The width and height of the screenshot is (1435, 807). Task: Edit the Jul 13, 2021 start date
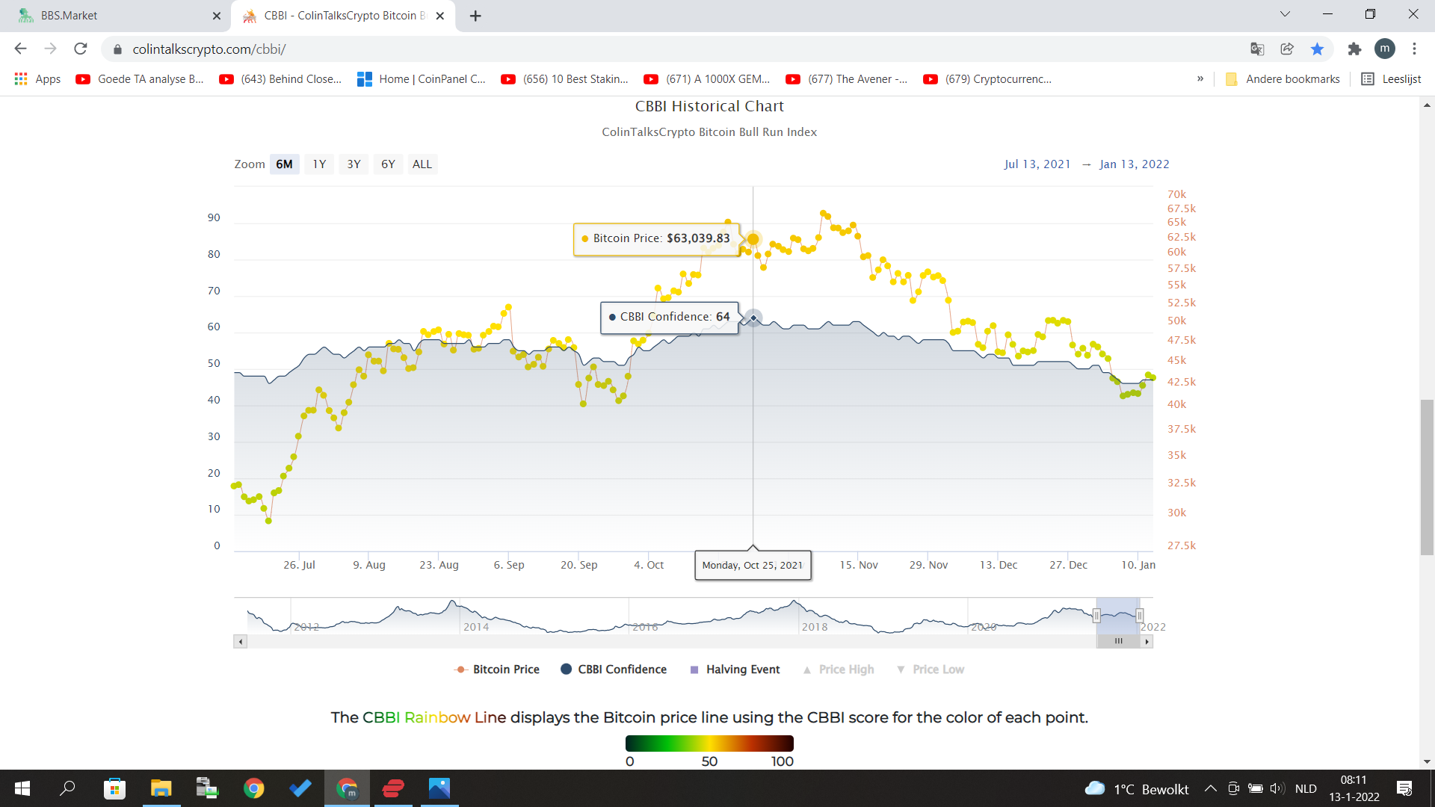(1037, 164)
